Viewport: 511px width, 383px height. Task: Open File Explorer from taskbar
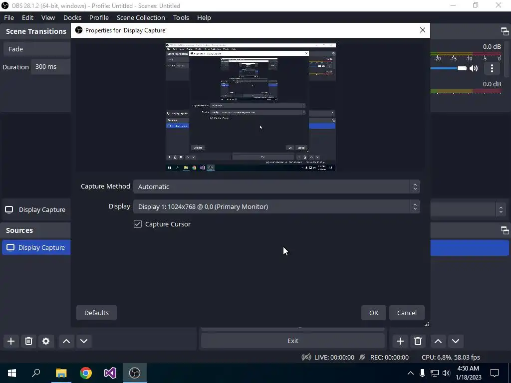coord(61,373)
